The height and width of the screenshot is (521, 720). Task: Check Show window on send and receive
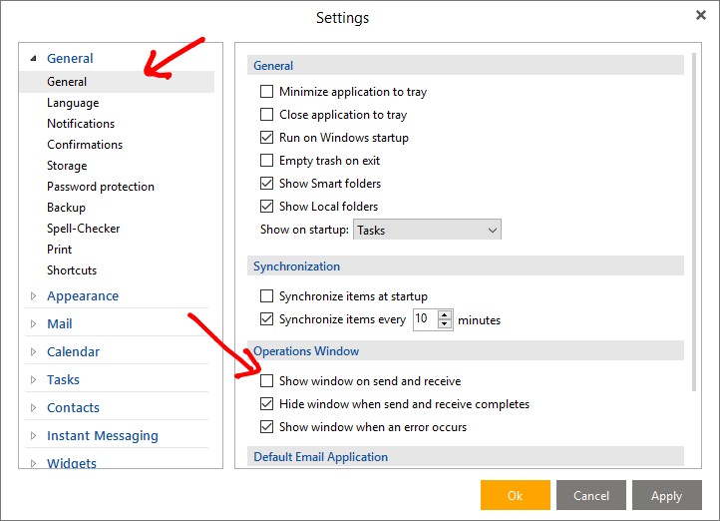click(x=266, y=381)
